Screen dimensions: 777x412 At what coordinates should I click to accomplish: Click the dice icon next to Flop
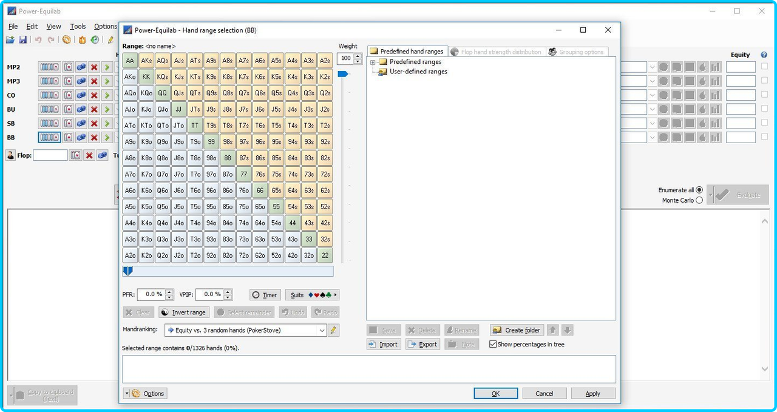pyautogui.click(x=103, y=155)
